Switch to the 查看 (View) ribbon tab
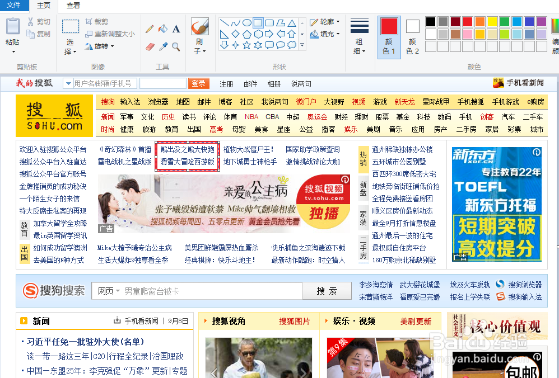The height and width of the screenshot is (378, 559). [73, 6]
